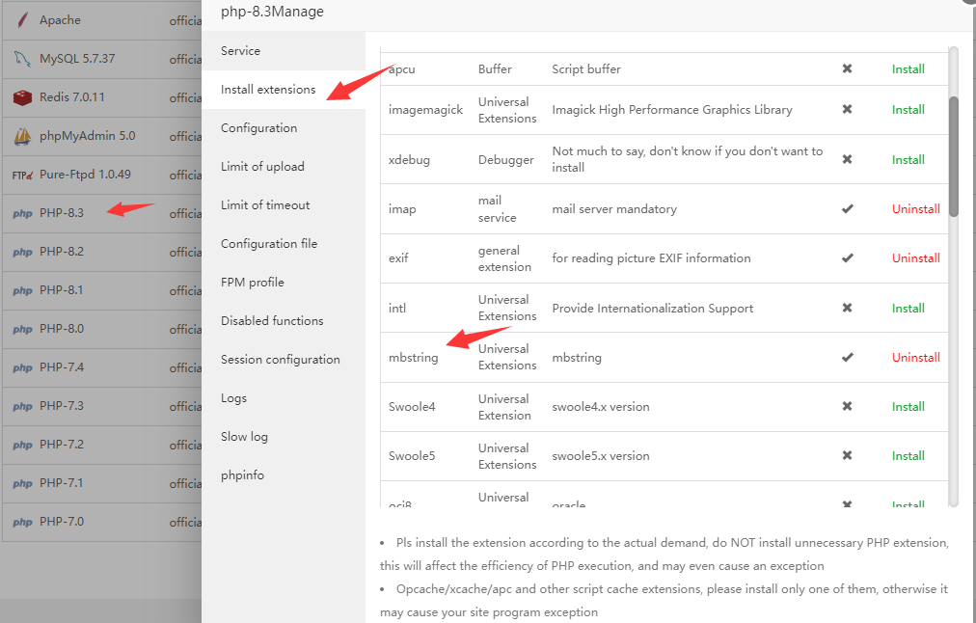Toggle the checkmark status for imap extension
Screen dimensions: 976x623
point(847,208)
